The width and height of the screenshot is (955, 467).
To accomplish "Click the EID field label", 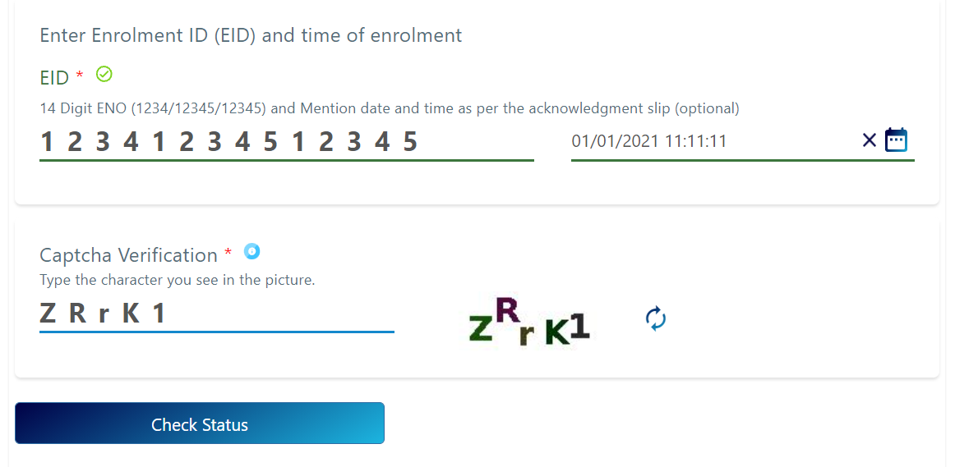I will 54,78.
